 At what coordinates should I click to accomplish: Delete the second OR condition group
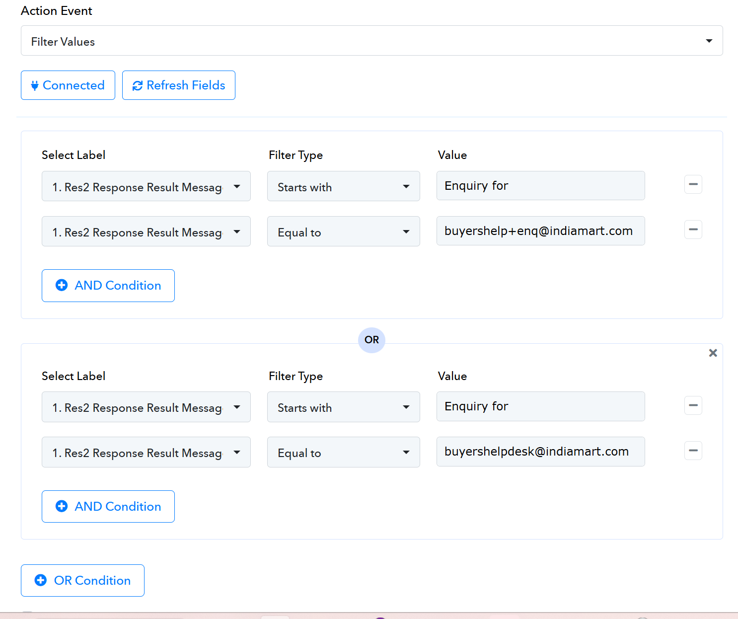pos(713,353)
